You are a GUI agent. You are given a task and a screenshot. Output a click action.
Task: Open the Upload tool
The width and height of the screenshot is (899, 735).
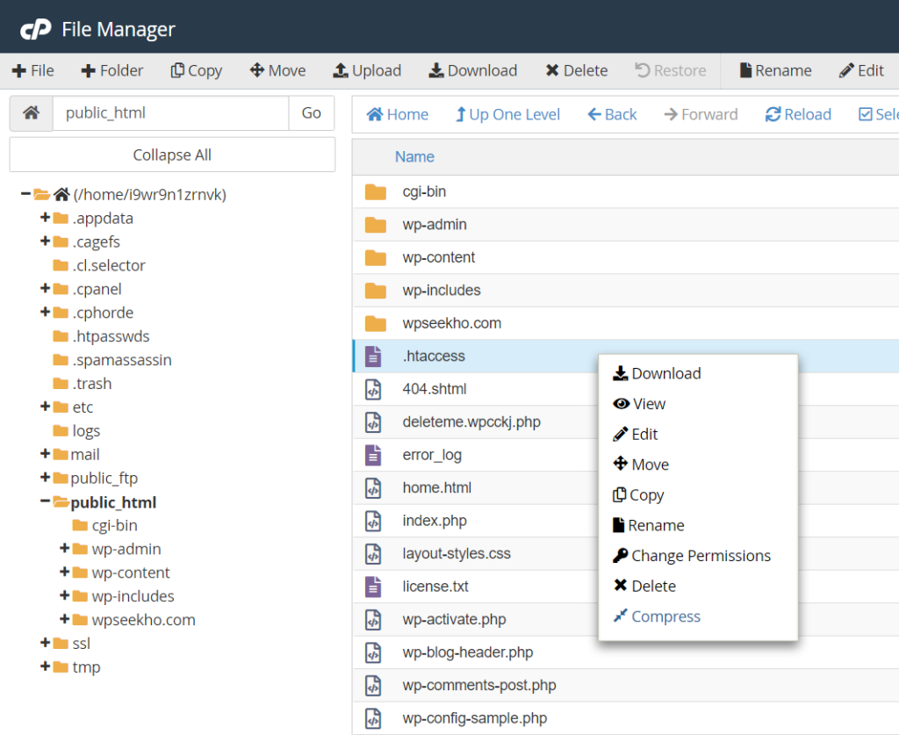[367, 70]
